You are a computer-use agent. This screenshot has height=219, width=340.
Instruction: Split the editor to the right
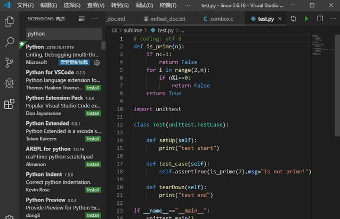point(320,19)
